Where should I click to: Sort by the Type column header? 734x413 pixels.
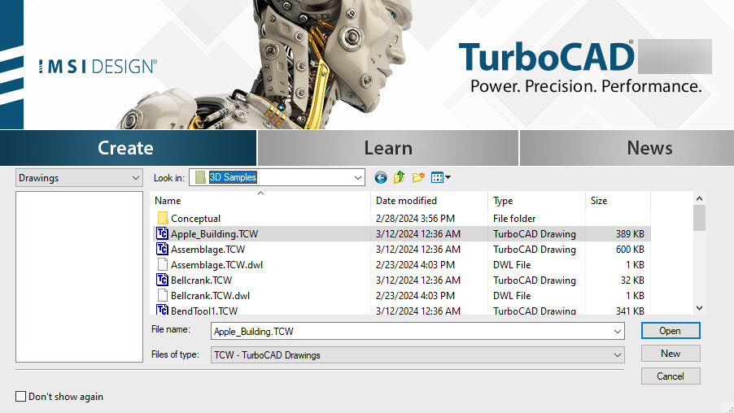point(536,201)
